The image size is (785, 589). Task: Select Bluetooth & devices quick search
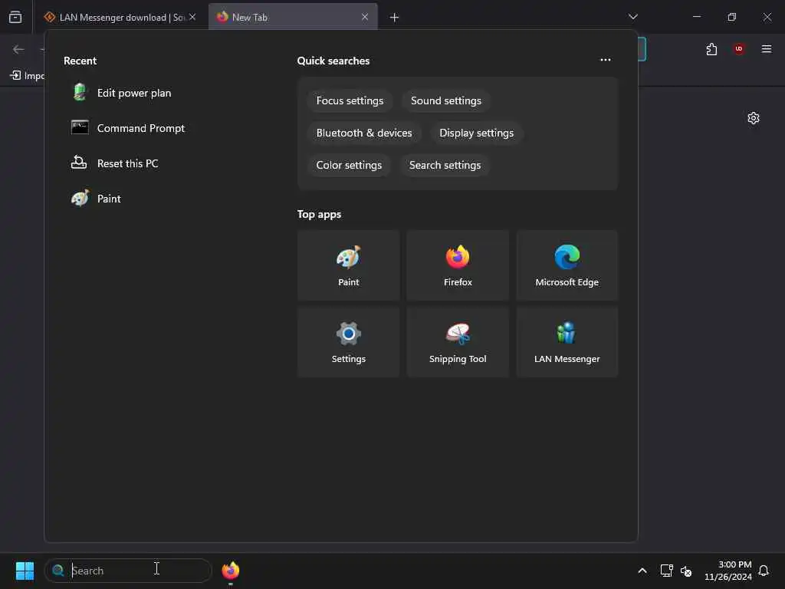pos(364,133)
